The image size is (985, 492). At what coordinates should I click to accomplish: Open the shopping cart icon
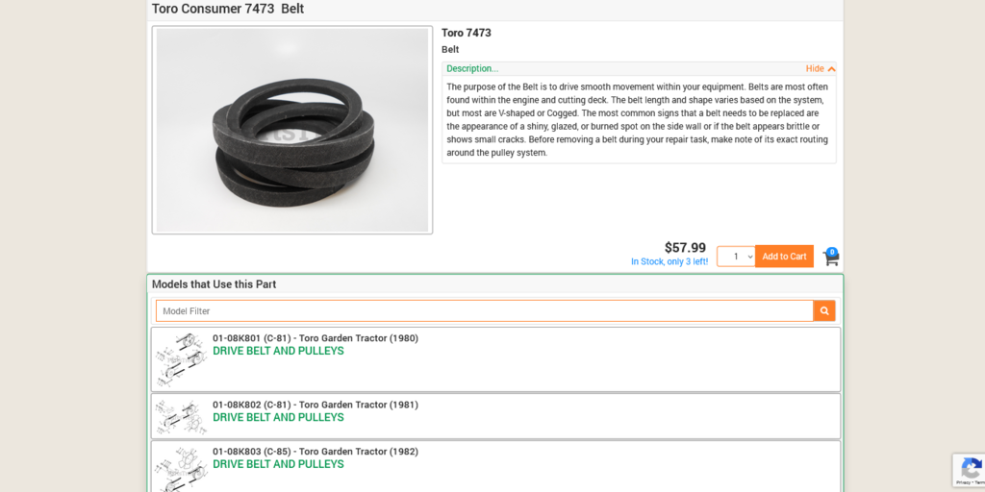click(831, 258)
